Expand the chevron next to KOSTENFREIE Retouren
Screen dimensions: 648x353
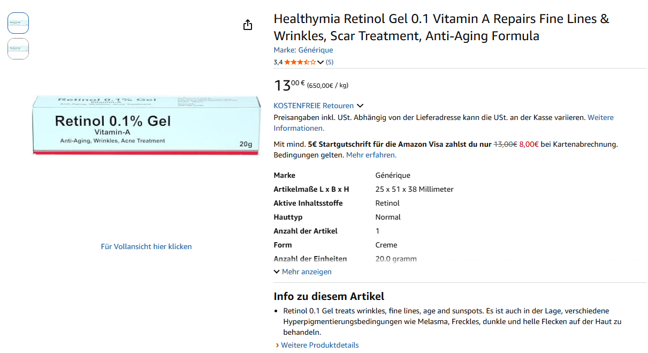click(x=360, y=106)
